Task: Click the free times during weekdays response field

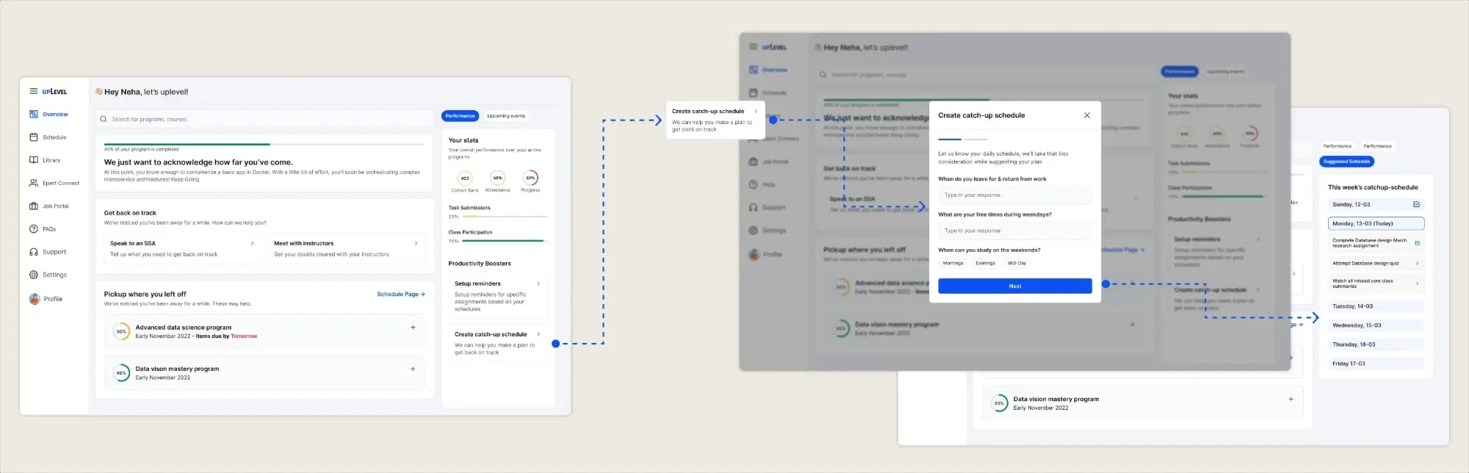Action: 1015,231
